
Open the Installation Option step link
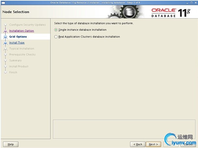point(21,31)
